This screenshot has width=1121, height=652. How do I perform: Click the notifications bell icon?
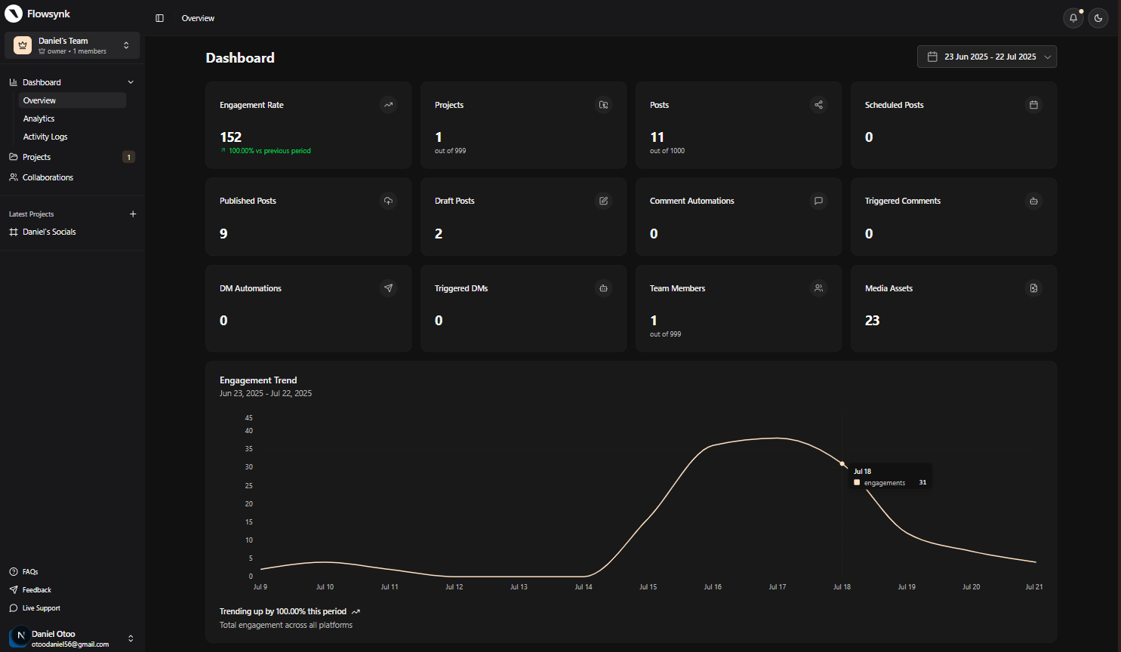pyautogui.click(x=1073, y=18)
